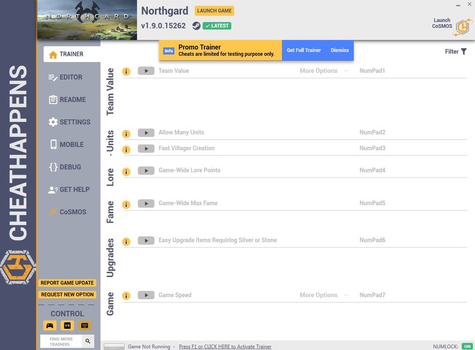The image size is (475, 350).
Task: Activate Game-Wide Lore Points play button
Action: [x=146, y=170]
